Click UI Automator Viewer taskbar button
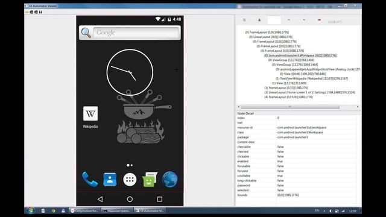The image size is (386, 217). (150, 211)
